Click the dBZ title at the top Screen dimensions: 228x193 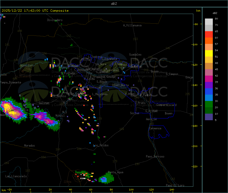114,4
